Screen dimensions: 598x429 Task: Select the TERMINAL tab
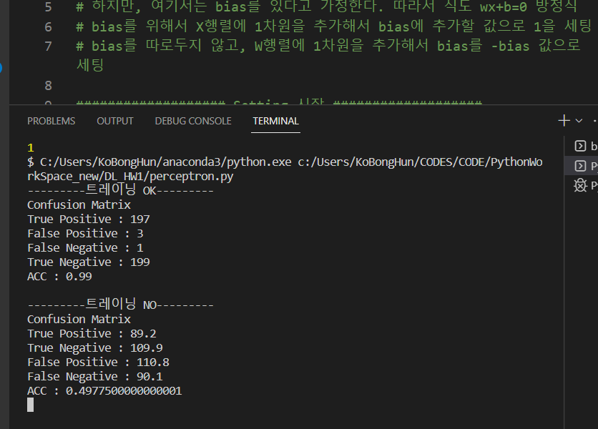tap(275, 121)
